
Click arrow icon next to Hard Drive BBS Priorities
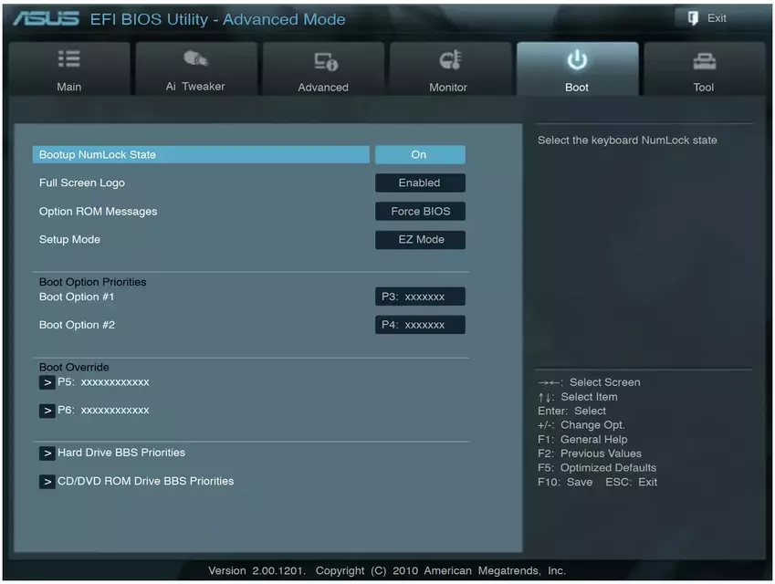pos(47,454)
